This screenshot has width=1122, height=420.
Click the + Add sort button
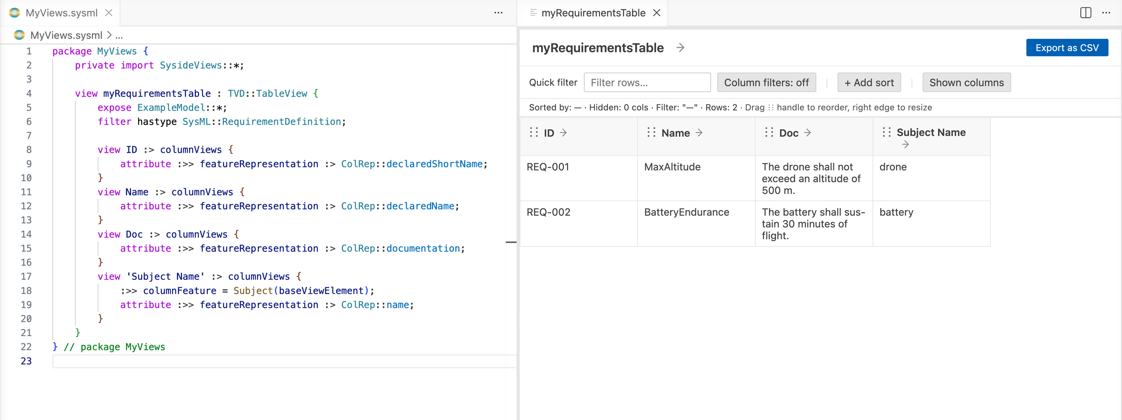(x=869, y=82)
